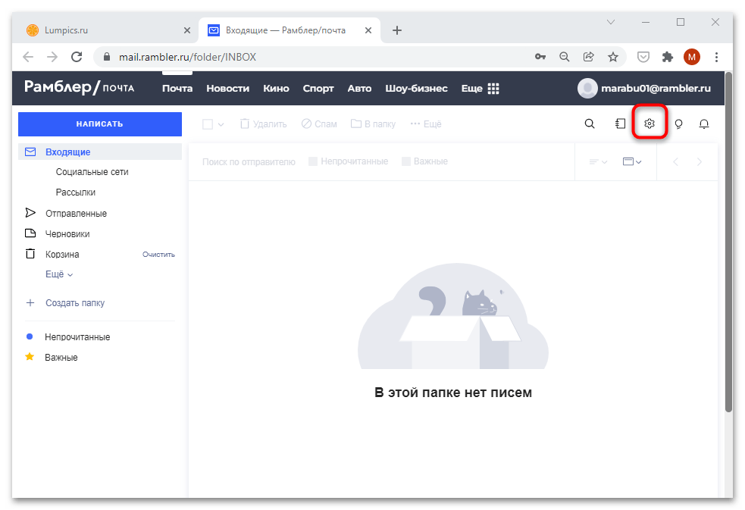
Task: Toggle the Важные filter checkbox
Action: (x=405, y=161)
